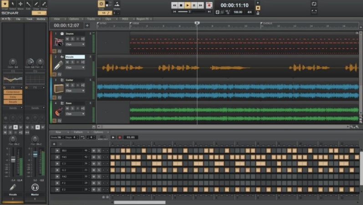Screen dimensions: 363x205
Task: Click the Guitar amplifier track icon
Action: [59, 88]
